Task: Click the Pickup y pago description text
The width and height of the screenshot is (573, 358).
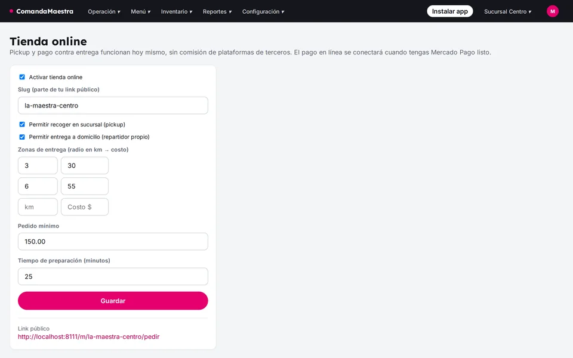Action: tap(250, 53)
